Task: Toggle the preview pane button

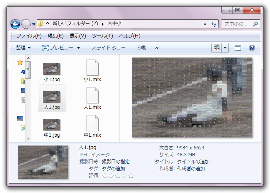Action: 238,48
